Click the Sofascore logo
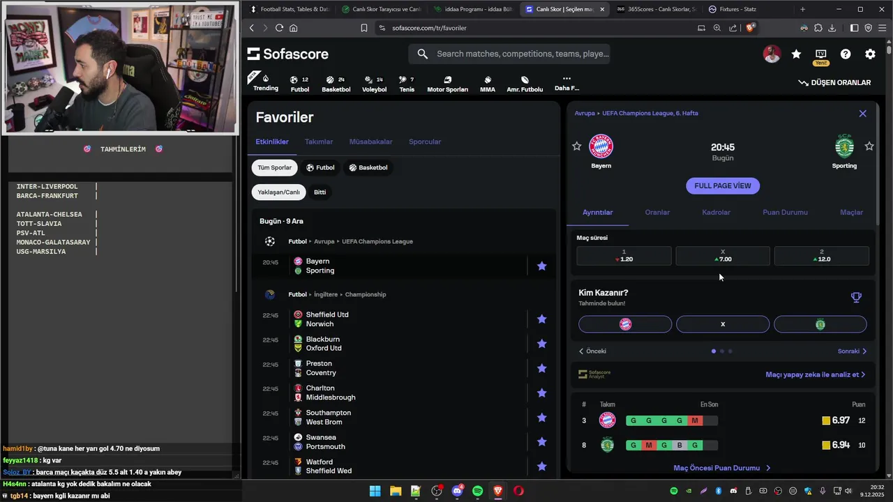893x502 pixels. click(287, 54)
